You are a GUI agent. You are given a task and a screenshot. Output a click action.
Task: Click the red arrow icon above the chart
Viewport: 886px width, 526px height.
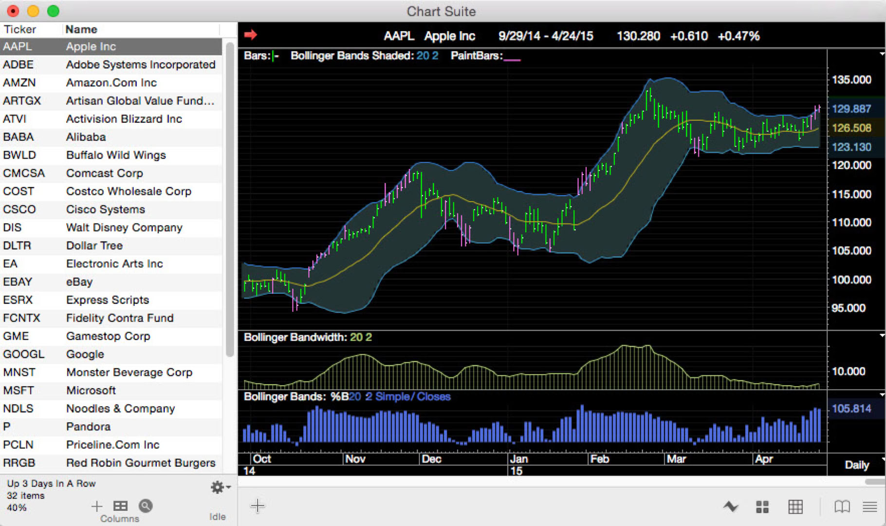[251, 35]
